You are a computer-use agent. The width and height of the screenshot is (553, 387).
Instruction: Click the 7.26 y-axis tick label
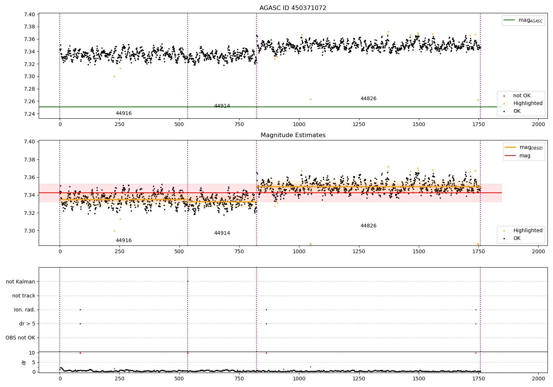tap(29, 101)
